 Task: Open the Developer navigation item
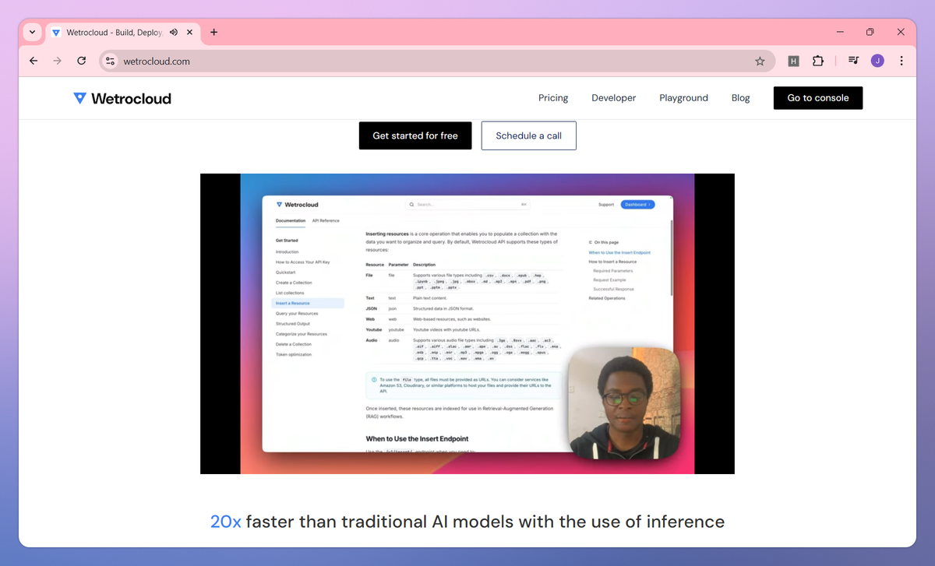[613, 97]
